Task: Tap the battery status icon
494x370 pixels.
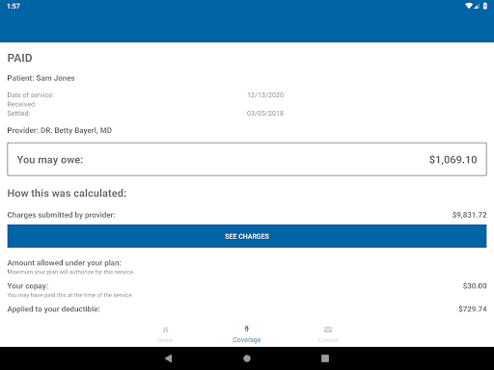Action: (x=485, y=6)
